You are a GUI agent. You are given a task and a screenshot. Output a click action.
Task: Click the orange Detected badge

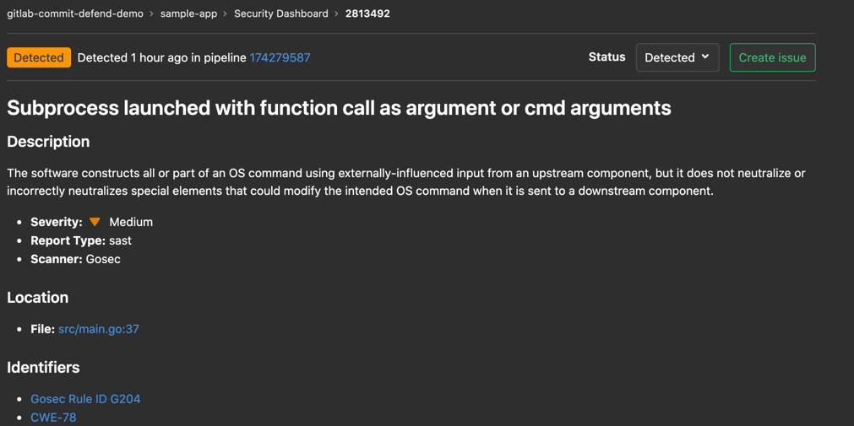click(x=39, y=57)
